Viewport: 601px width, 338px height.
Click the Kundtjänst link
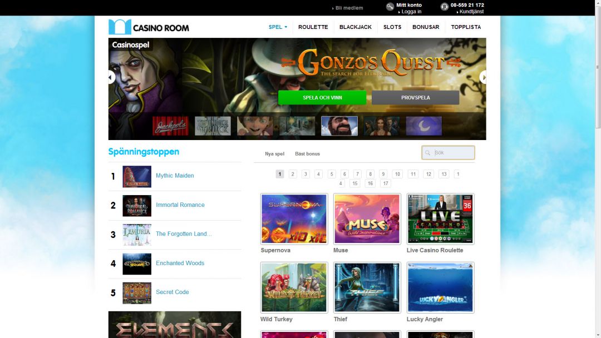pyautogui.click(x=470, y=12)
